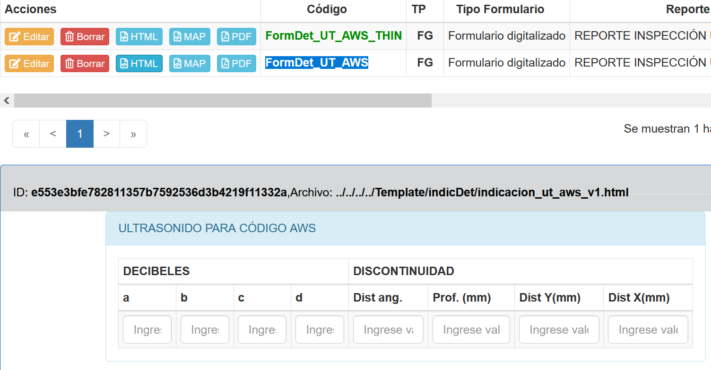Click the horizontal scrollbar left arrow
The height and width of the screenshot is (370, 711).
click(x=7, y=101)
